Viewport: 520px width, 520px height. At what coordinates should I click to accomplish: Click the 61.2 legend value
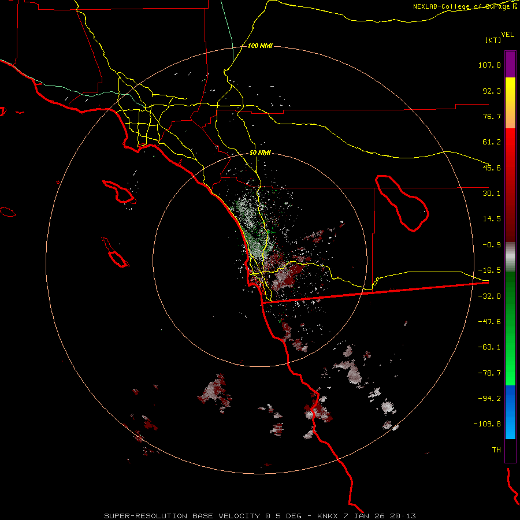pos(492,142)
